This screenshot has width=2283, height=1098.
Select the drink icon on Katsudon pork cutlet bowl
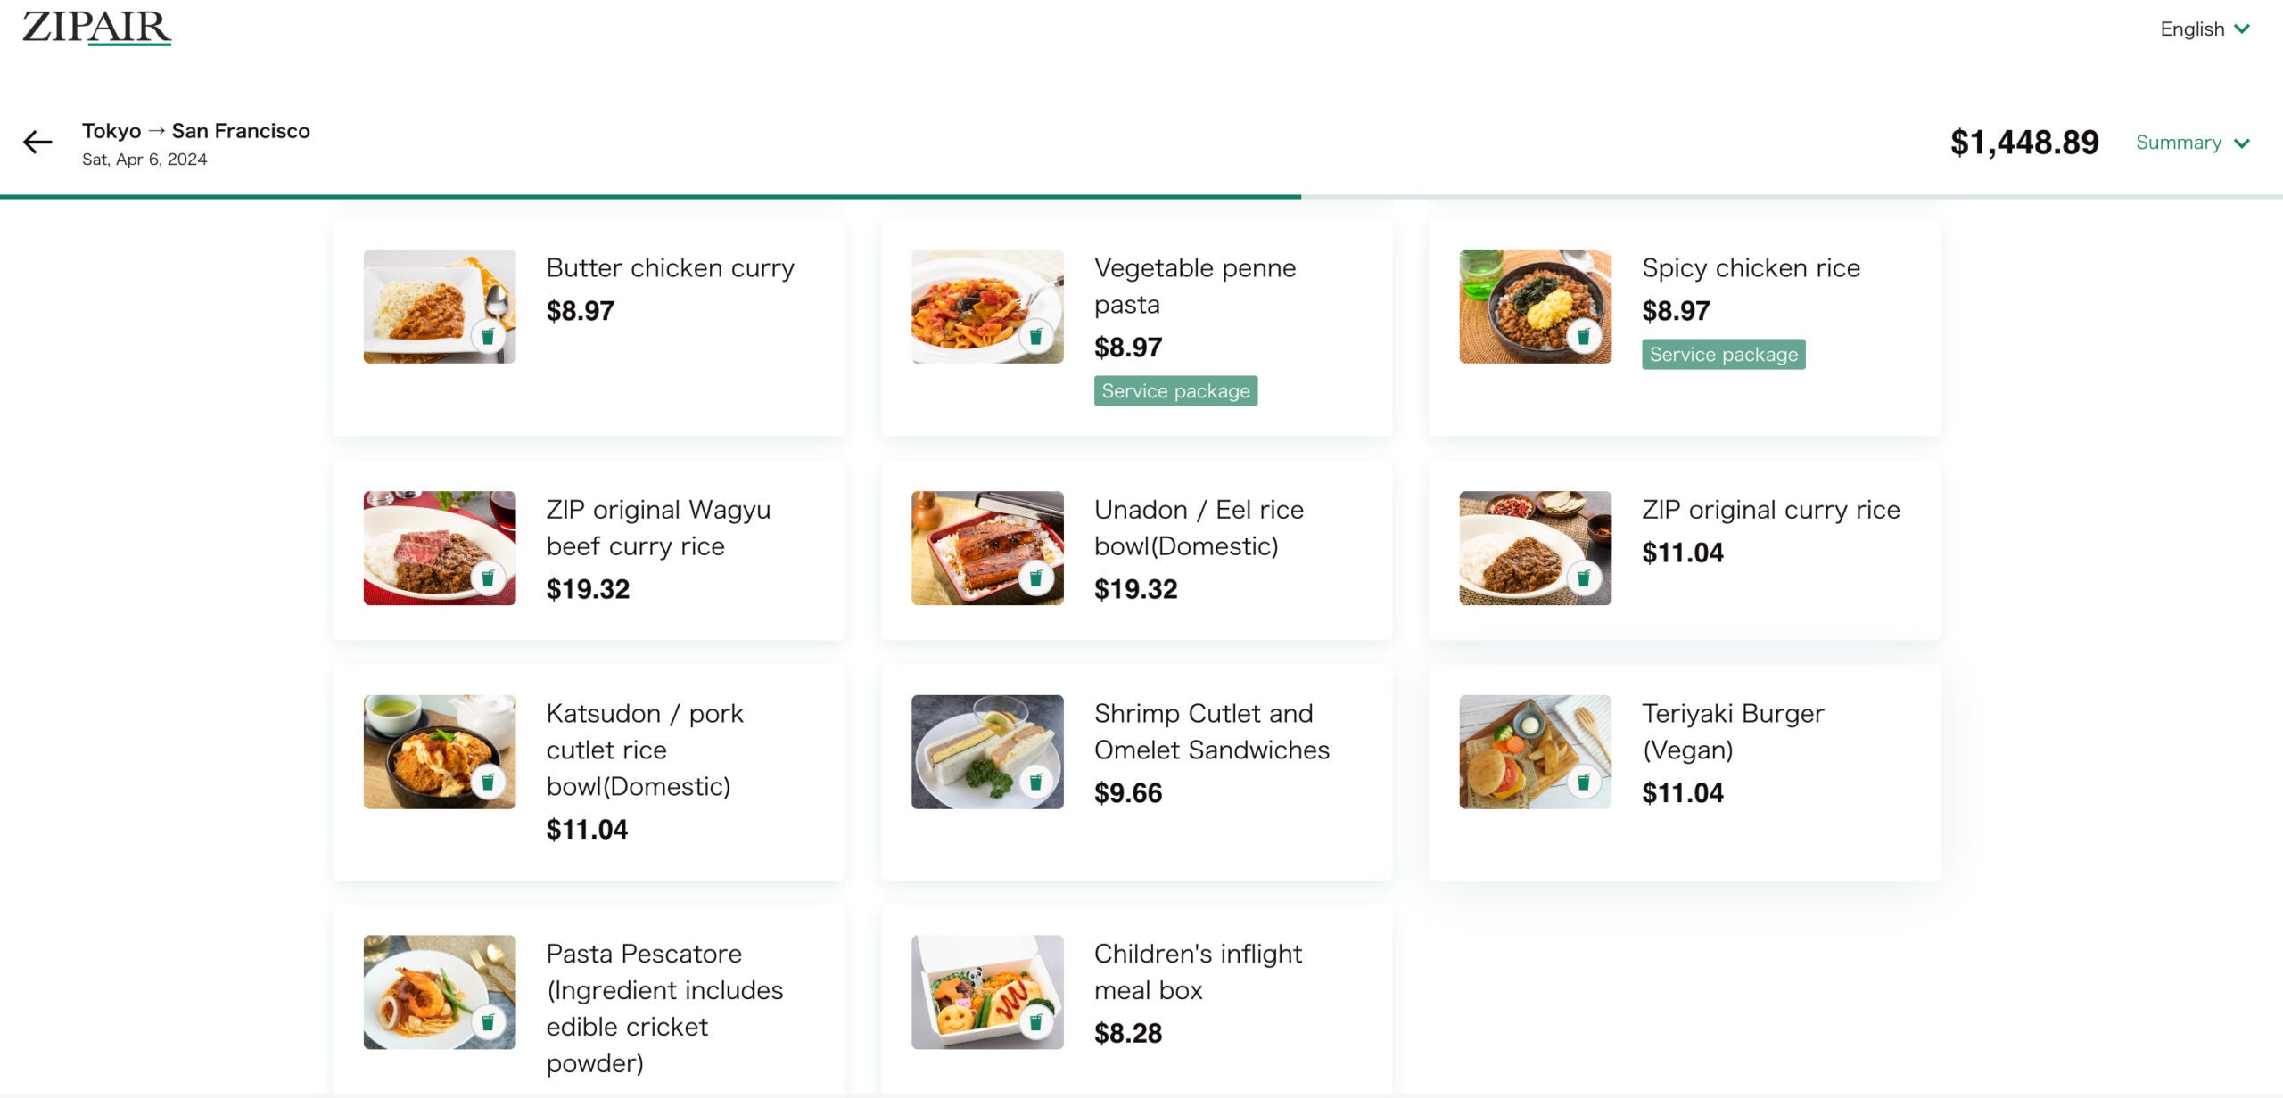pos(489,783)
